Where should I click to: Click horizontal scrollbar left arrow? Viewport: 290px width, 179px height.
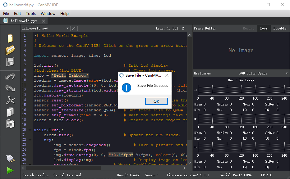click(23, 168)
